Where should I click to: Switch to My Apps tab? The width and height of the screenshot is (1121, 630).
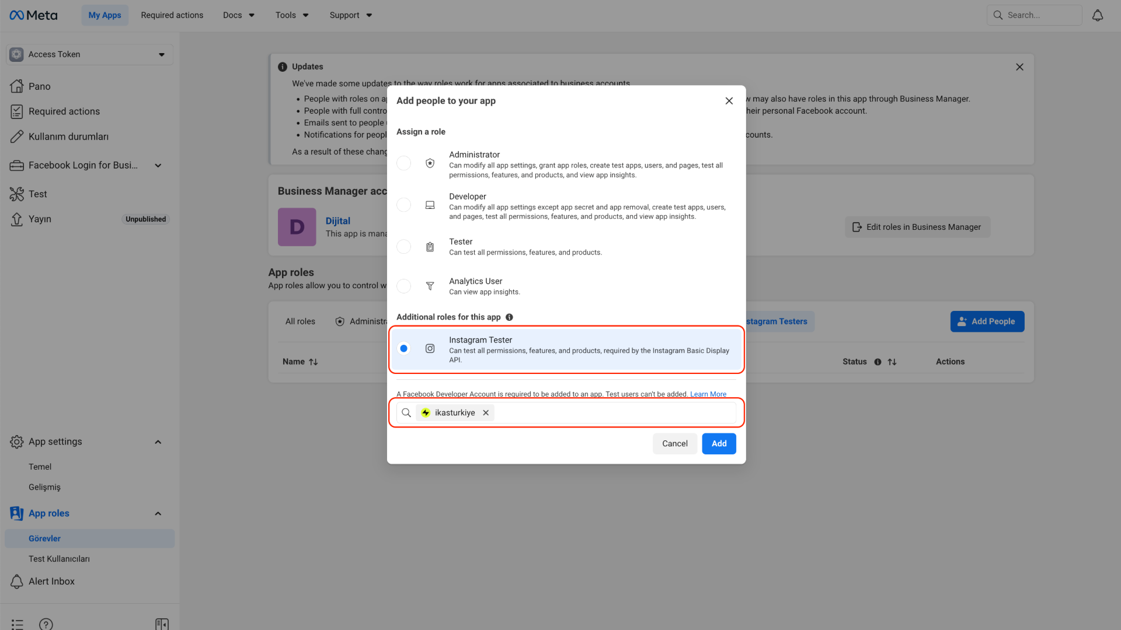point(105,15)
